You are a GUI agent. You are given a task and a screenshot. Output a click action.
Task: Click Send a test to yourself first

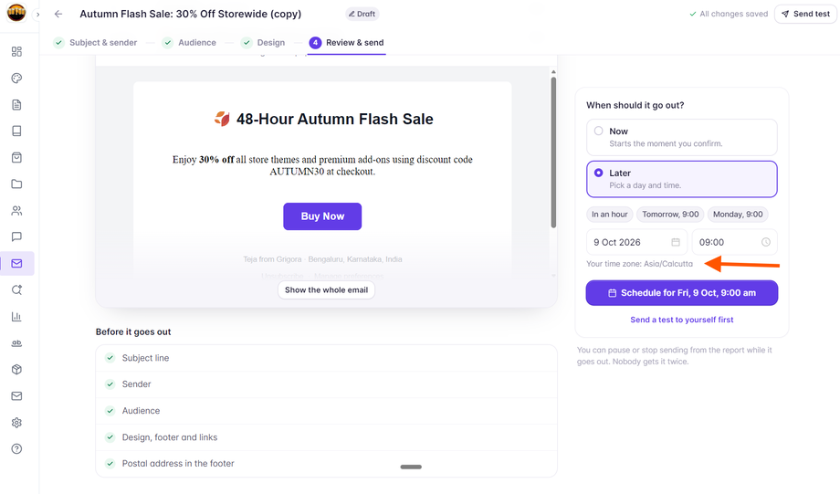tap(681, 320)
